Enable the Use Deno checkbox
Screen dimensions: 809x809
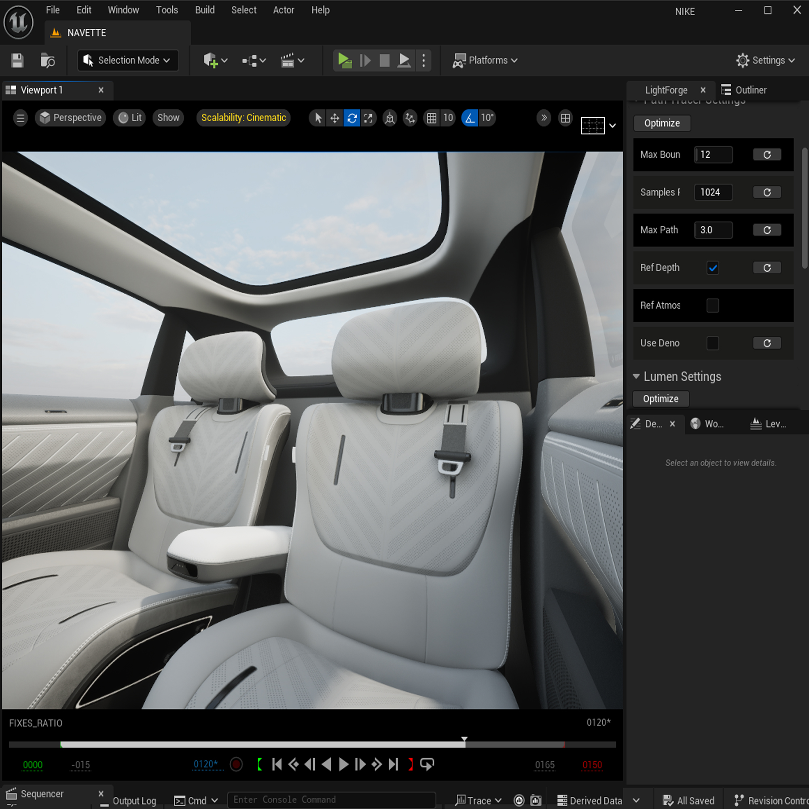(x=713, y=343)
